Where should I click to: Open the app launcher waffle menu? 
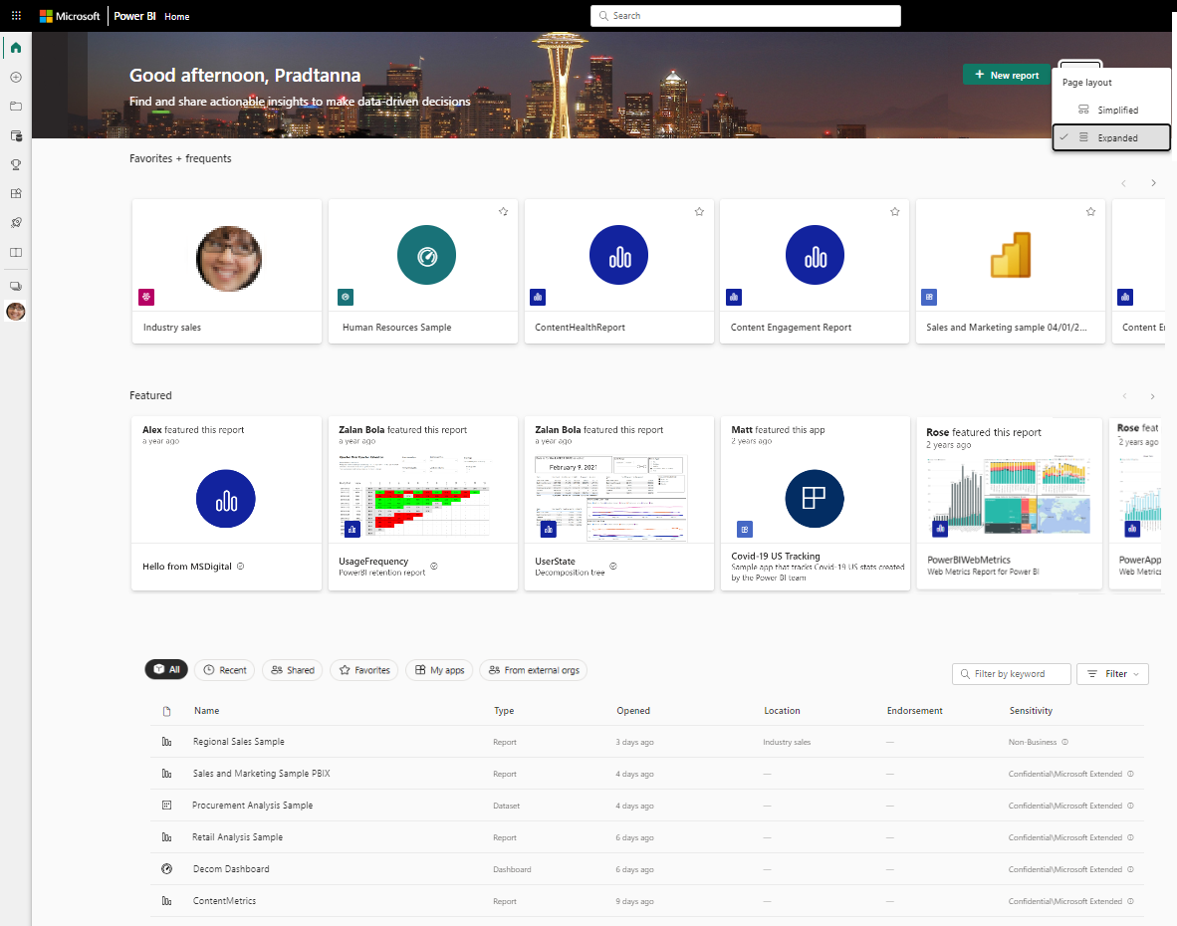tap(16, 16)
